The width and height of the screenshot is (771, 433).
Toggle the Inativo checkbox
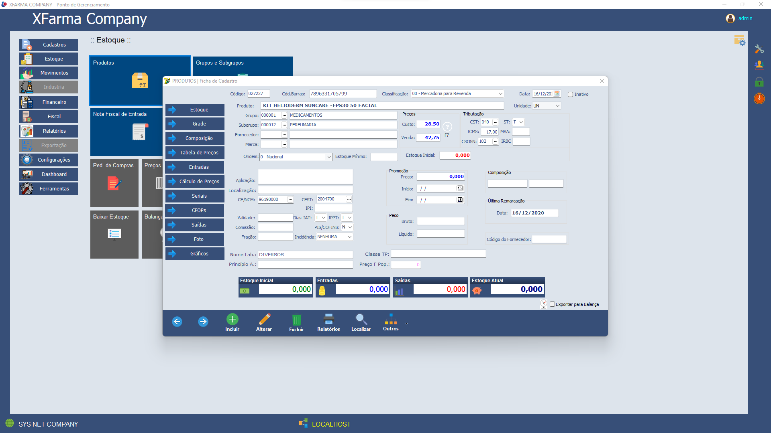(570, 95)
